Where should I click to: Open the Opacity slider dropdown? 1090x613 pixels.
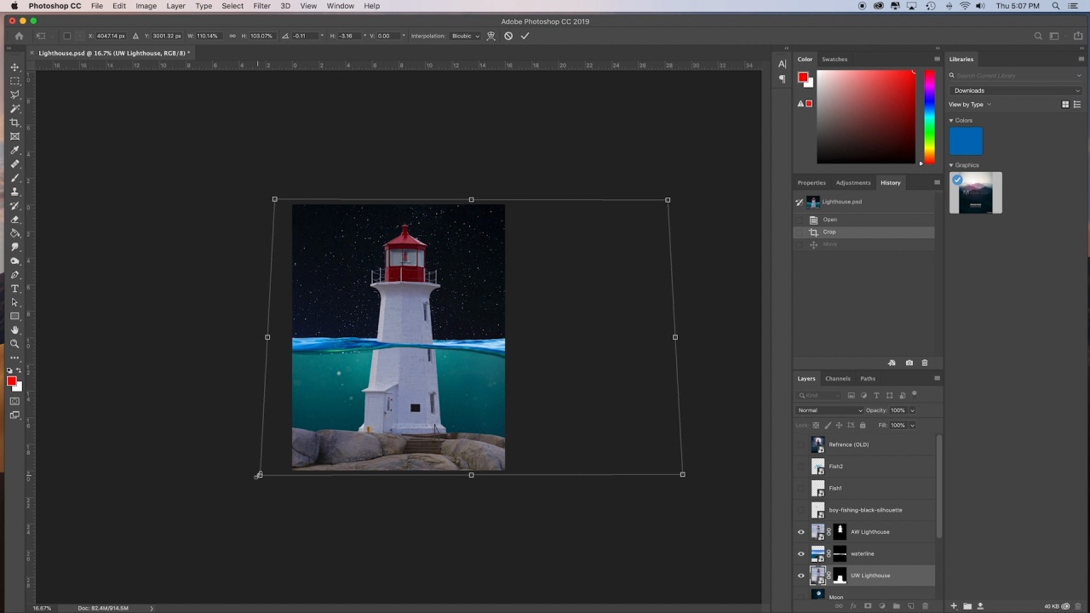pos(912,410)
